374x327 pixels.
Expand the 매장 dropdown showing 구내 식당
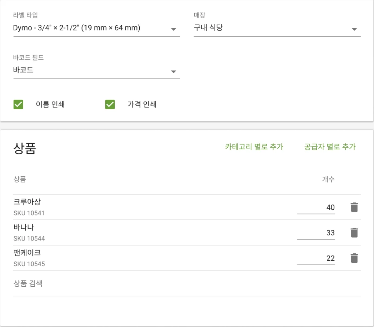(x=277, y=28)
